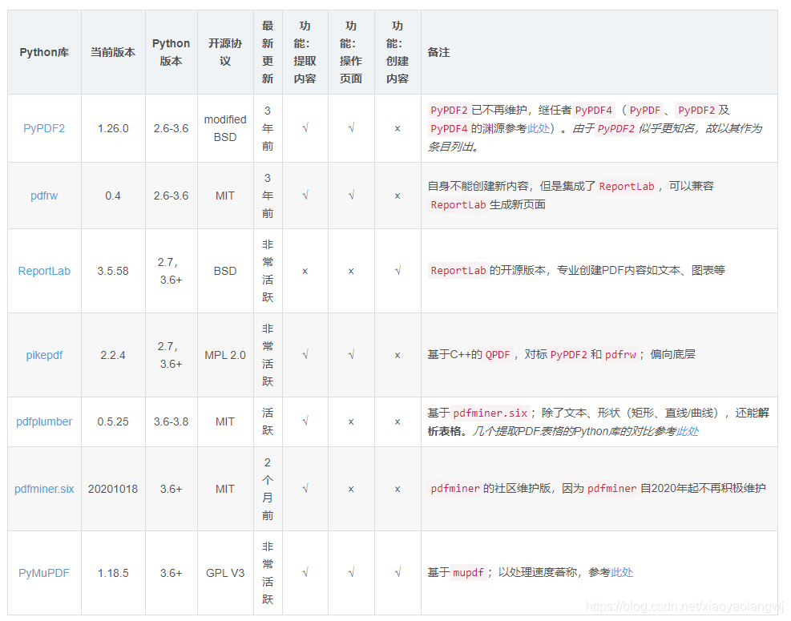Select the 功能:提取内容 column header

305,52
